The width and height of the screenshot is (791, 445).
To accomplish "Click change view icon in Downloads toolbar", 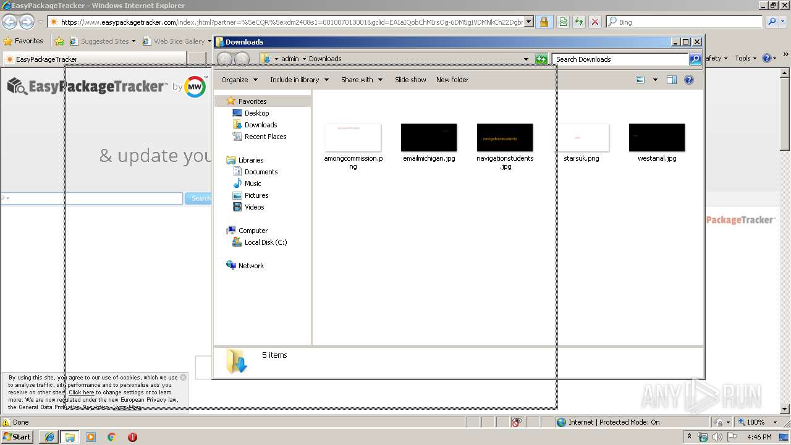I will coord(640,80).
